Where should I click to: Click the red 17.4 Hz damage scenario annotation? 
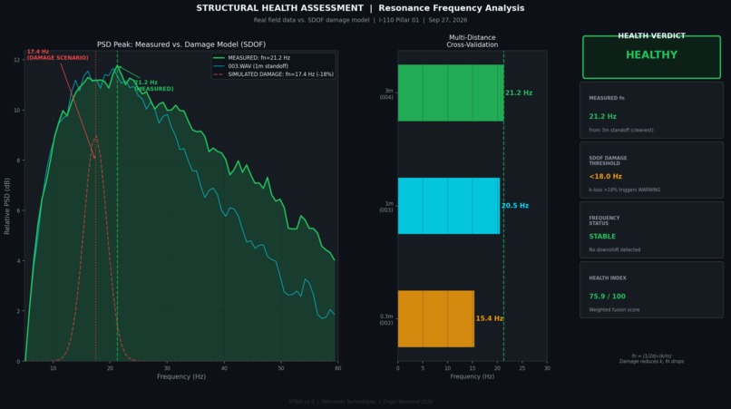57,54
